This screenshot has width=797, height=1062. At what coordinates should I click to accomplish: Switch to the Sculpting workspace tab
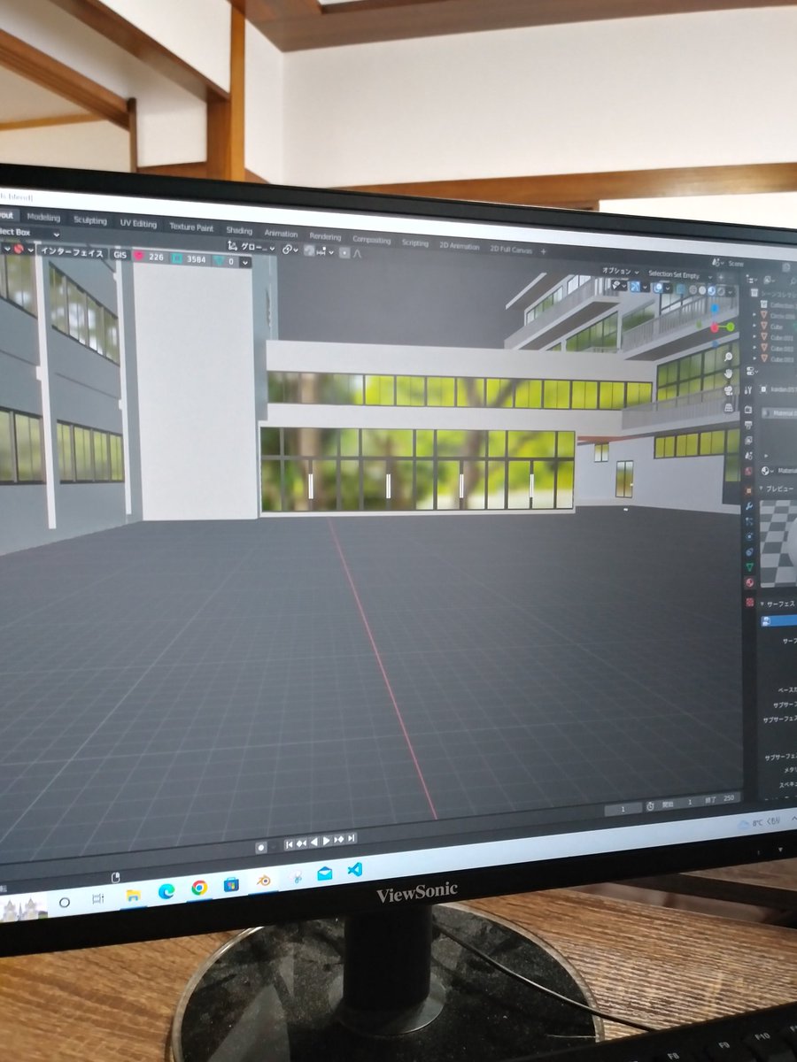click(89, 220)
